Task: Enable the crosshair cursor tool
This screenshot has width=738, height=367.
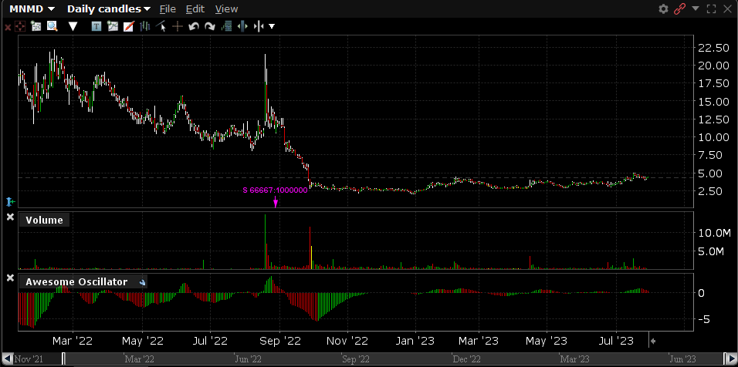Action: tap(177, 26)
